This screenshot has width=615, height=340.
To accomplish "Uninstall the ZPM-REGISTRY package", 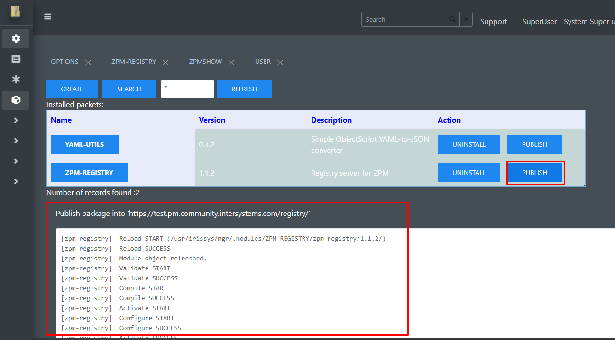I will 469,173.
